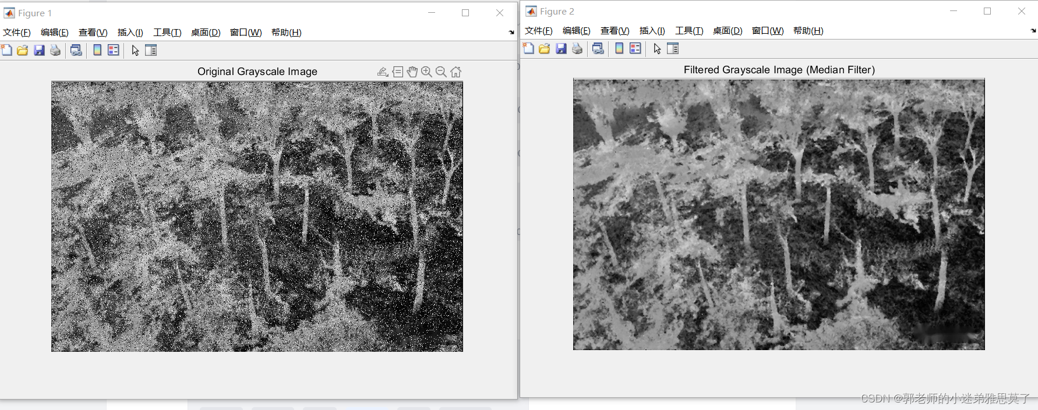This screenshot has width=1038, height=410.
Task: Click MATLAB logo icon in Figure 1 title bar
Action: pyautogui.click(x=9, y=13)
